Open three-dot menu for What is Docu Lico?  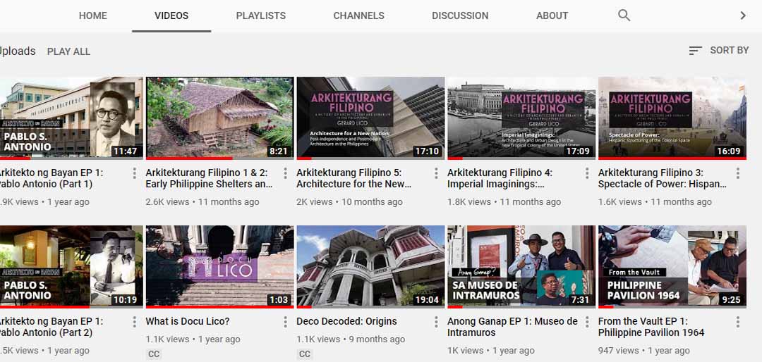point(285,322)
